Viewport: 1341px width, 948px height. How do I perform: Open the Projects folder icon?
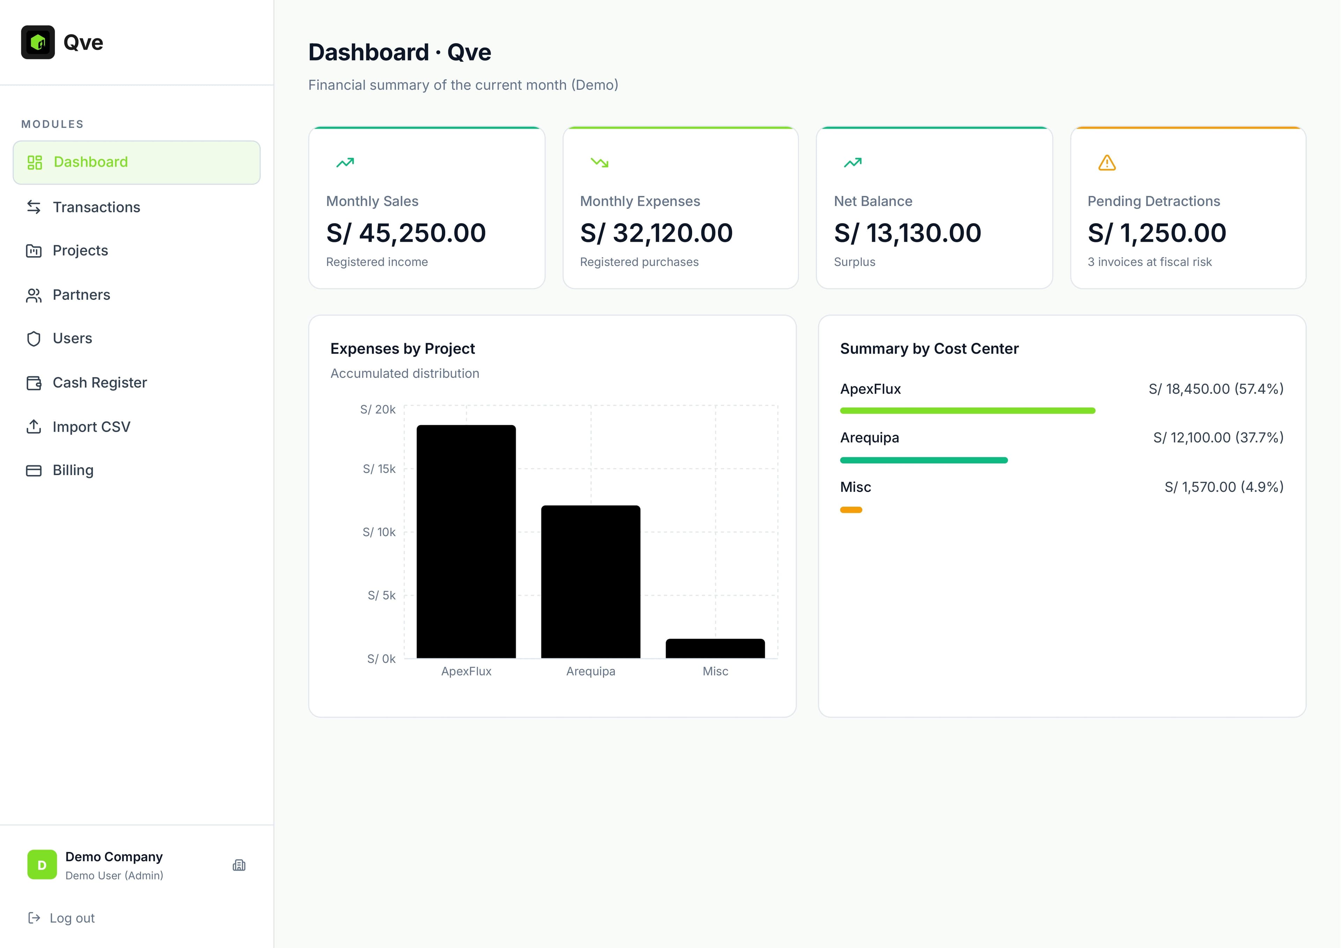coord(35,250)
